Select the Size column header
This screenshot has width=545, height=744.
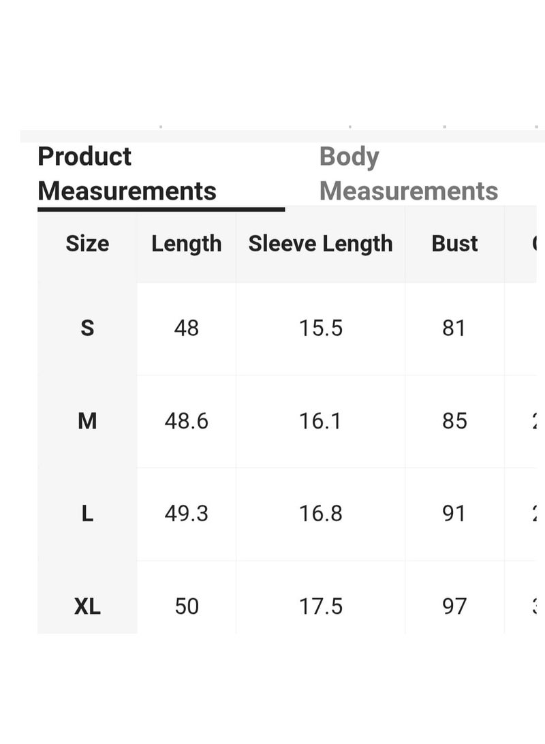(x=87, y=243)
